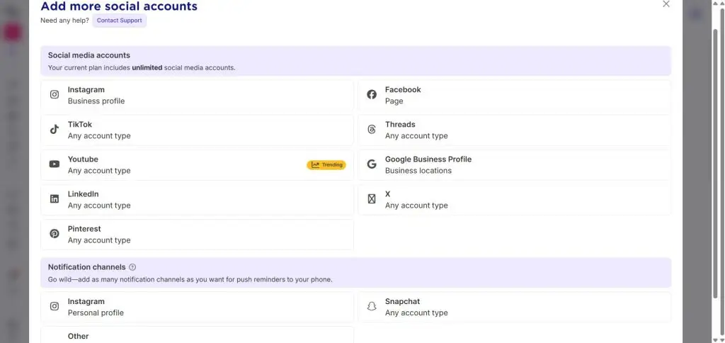The height and width of the screenshot is (343, 725).
Task: Click the Threads logo icon
Action: click(372, 129)
